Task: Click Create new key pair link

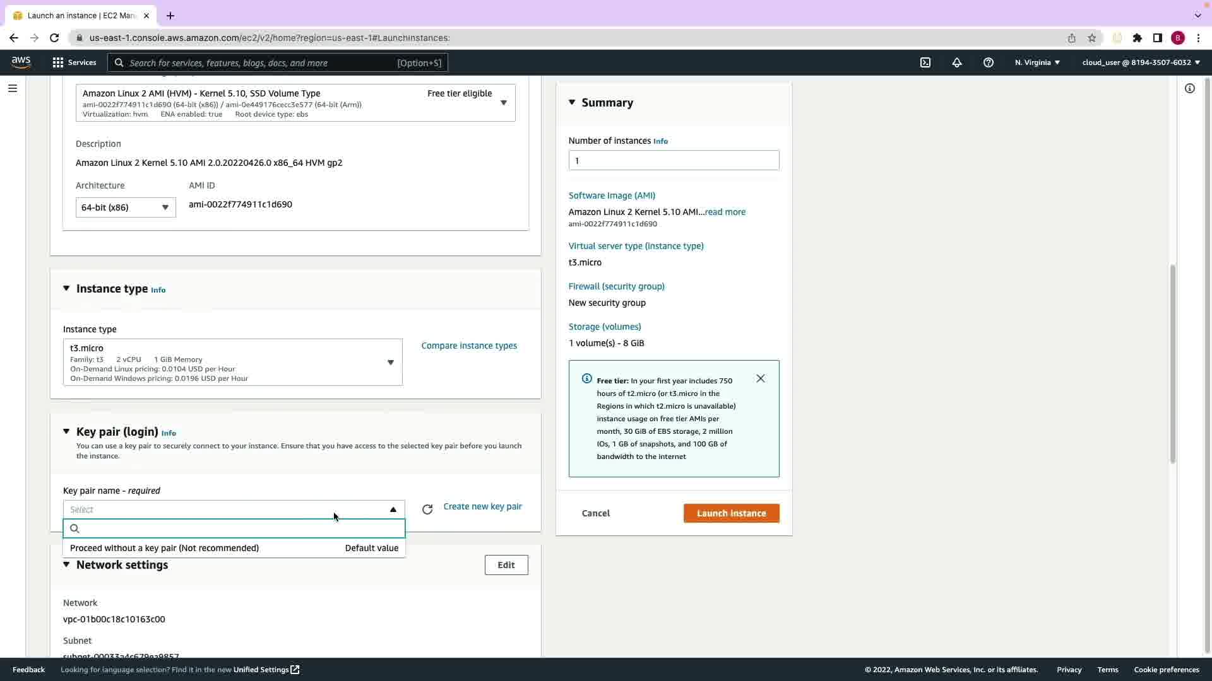Action: tap(482, 506)
